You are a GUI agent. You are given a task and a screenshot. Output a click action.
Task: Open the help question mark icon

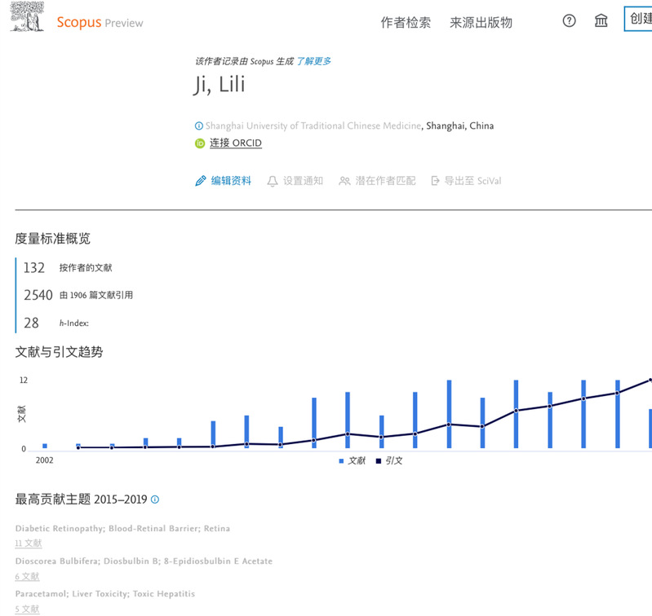[x=570, y=21]
